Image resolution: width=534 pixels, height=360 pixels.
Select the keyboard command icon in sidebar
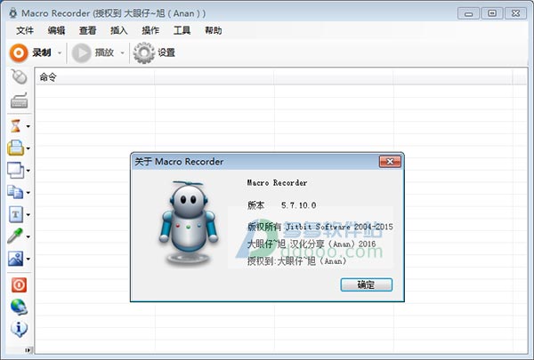point(19,100)
